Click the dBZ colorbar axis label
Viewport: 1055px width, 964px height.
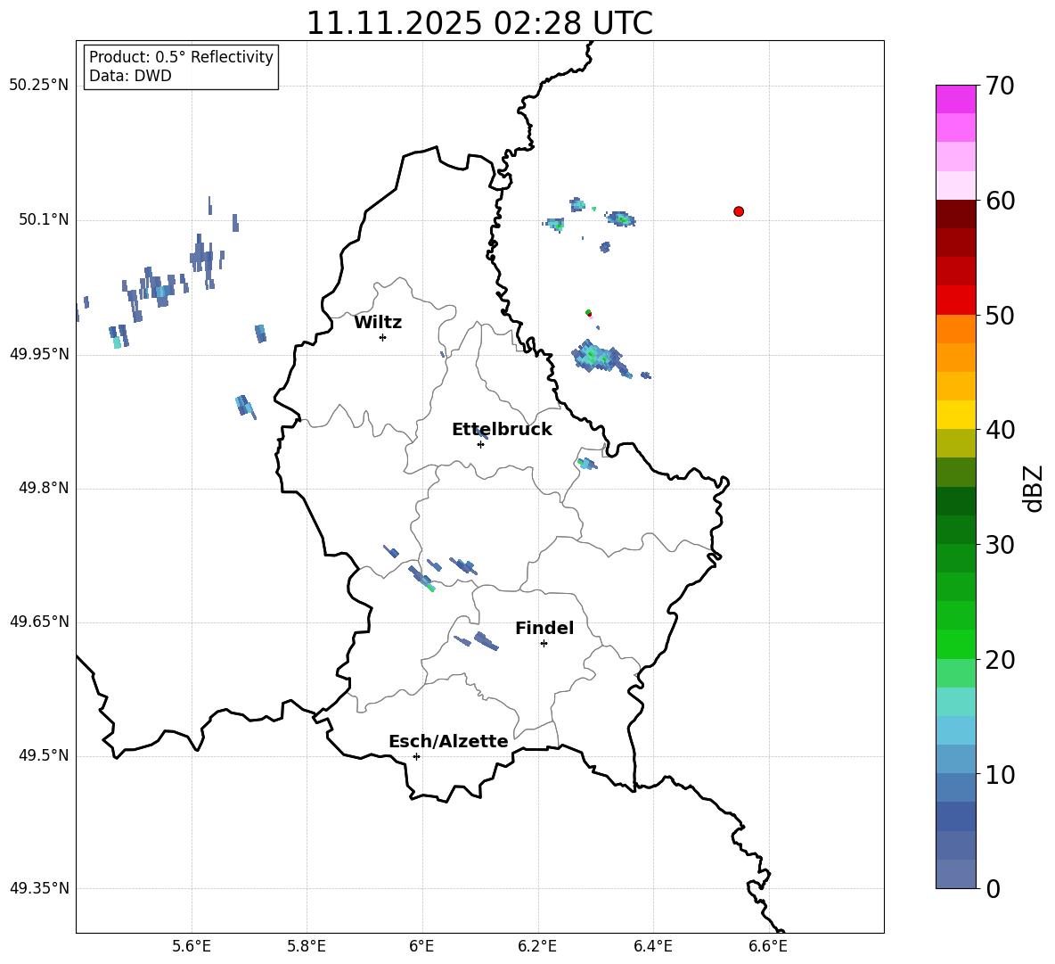click(1034, 488)
